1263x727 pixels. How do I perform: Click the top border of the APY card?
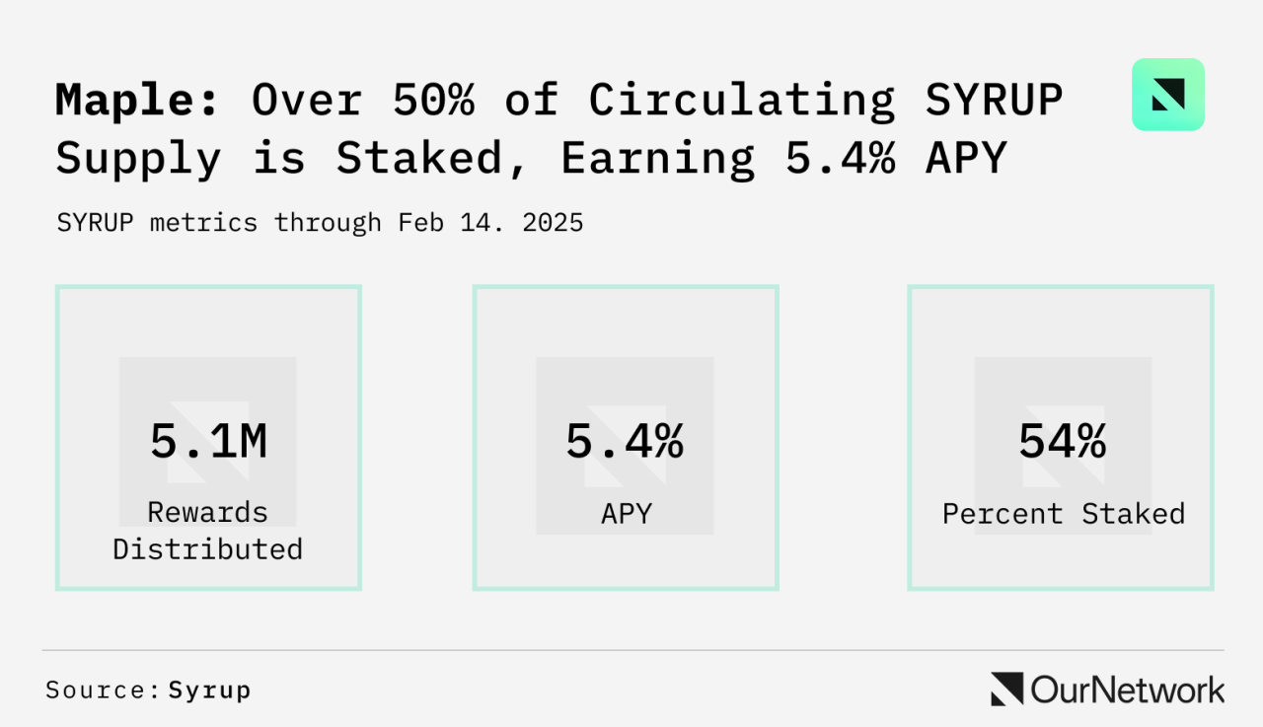(x=626, y=287)
